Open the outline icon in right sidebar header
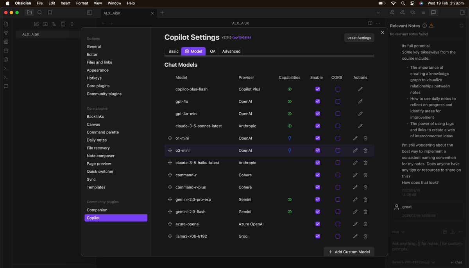This screenshot has height=268, width=469. tap(423, 12)
